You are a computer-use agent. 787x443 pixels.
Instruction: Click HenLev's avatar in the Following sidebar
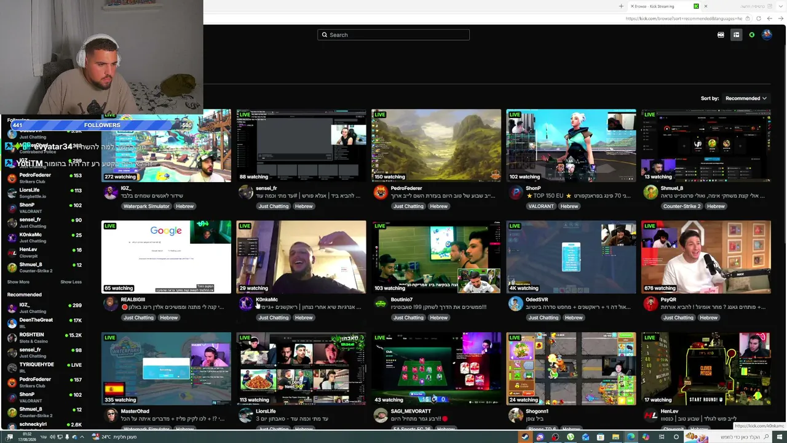point(12,252)
